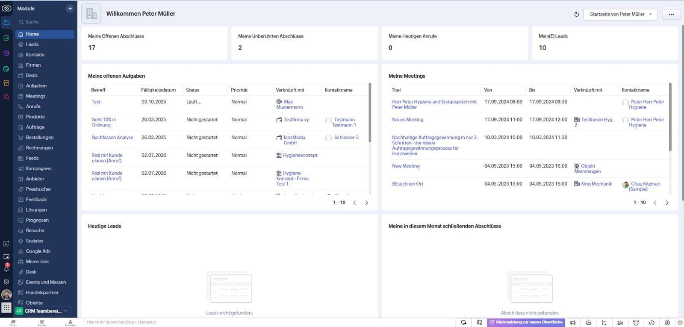Click the Suche search field in sidebar

pos(43,22)
